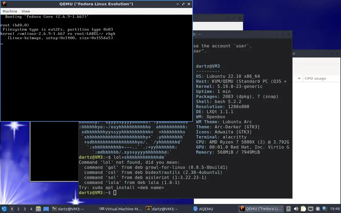This screenshot has height=213, width=341.
Task: Click the 'sudo apt install <deb name>' line
Action: [121, 187]
